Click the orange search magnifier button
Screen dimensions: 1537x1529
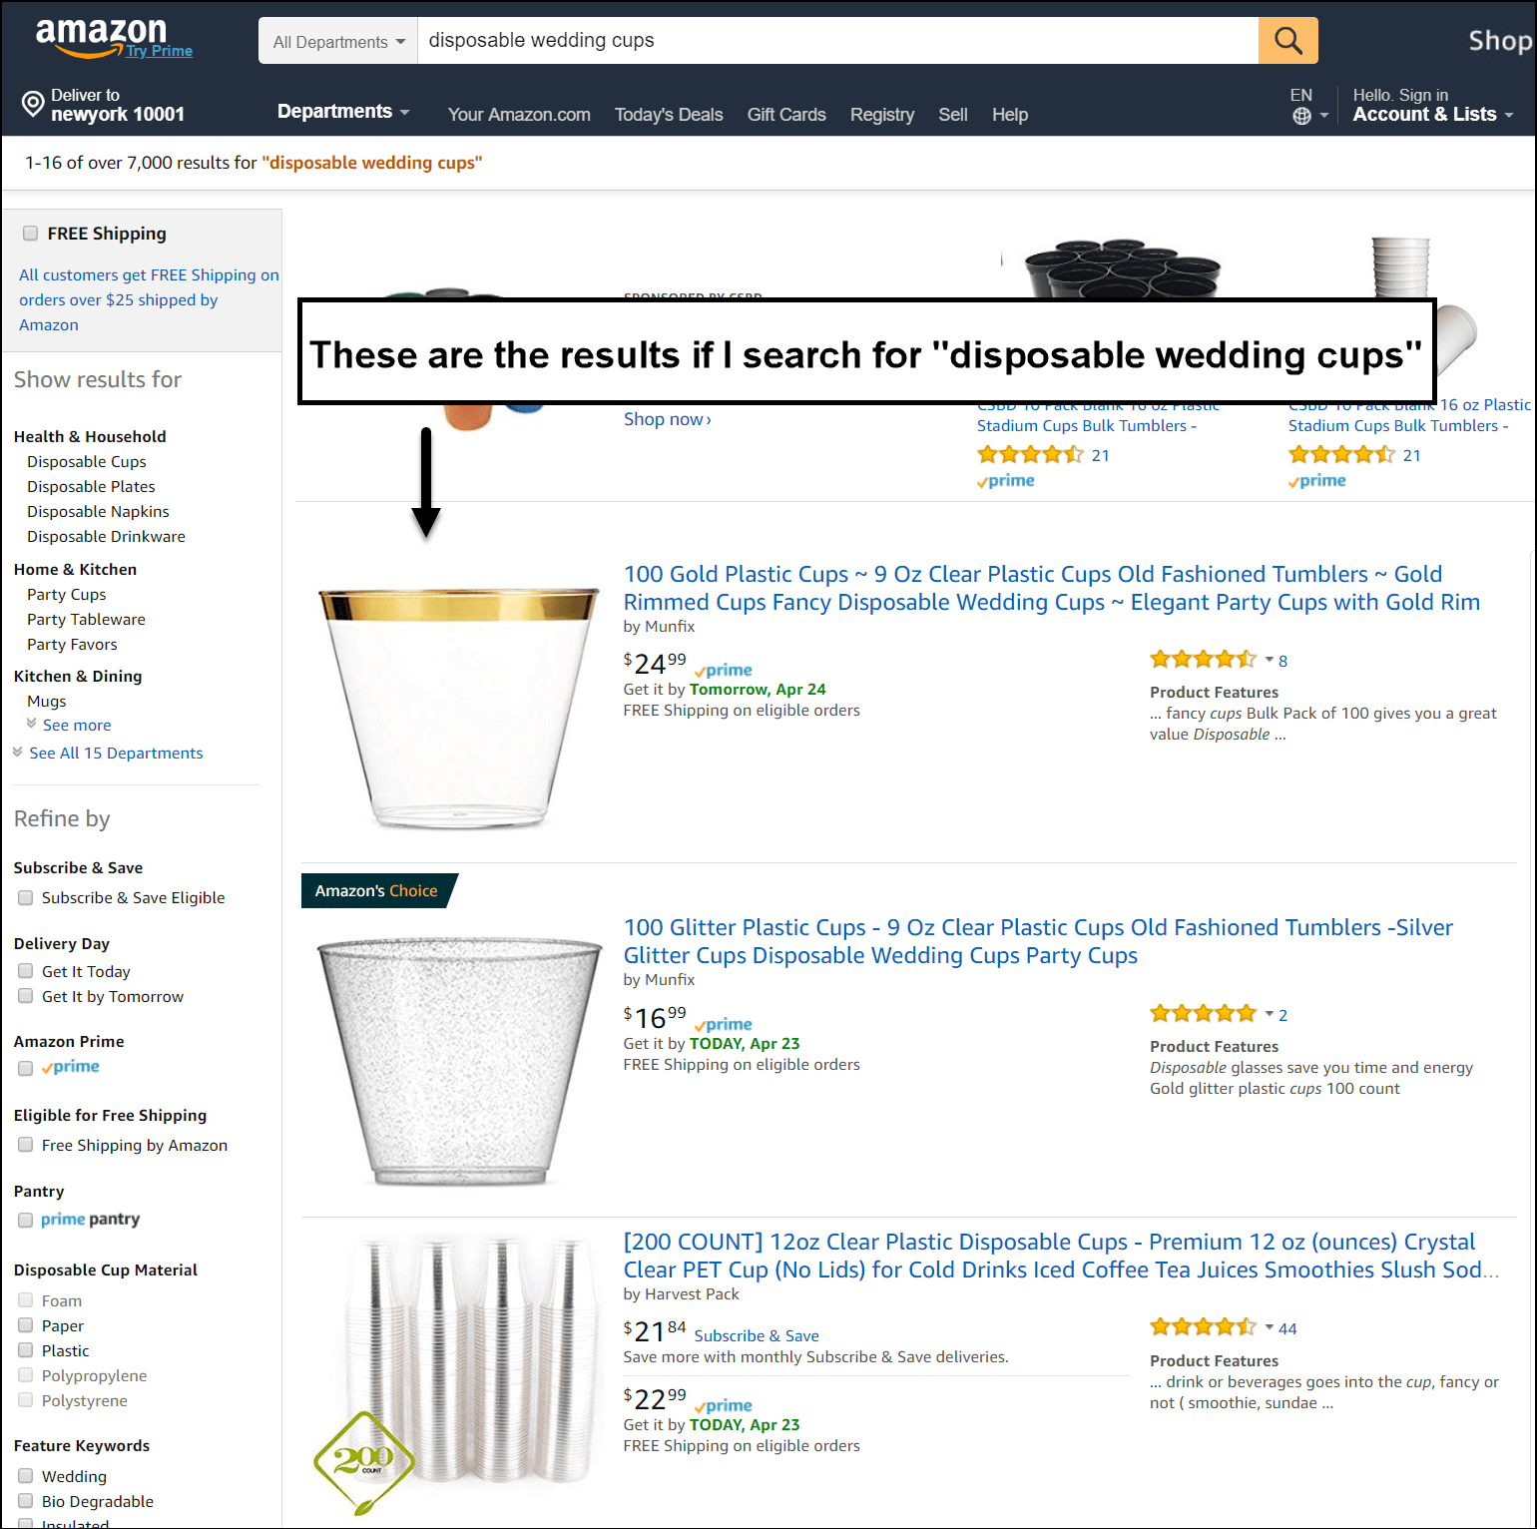[x=1287, y=41]
